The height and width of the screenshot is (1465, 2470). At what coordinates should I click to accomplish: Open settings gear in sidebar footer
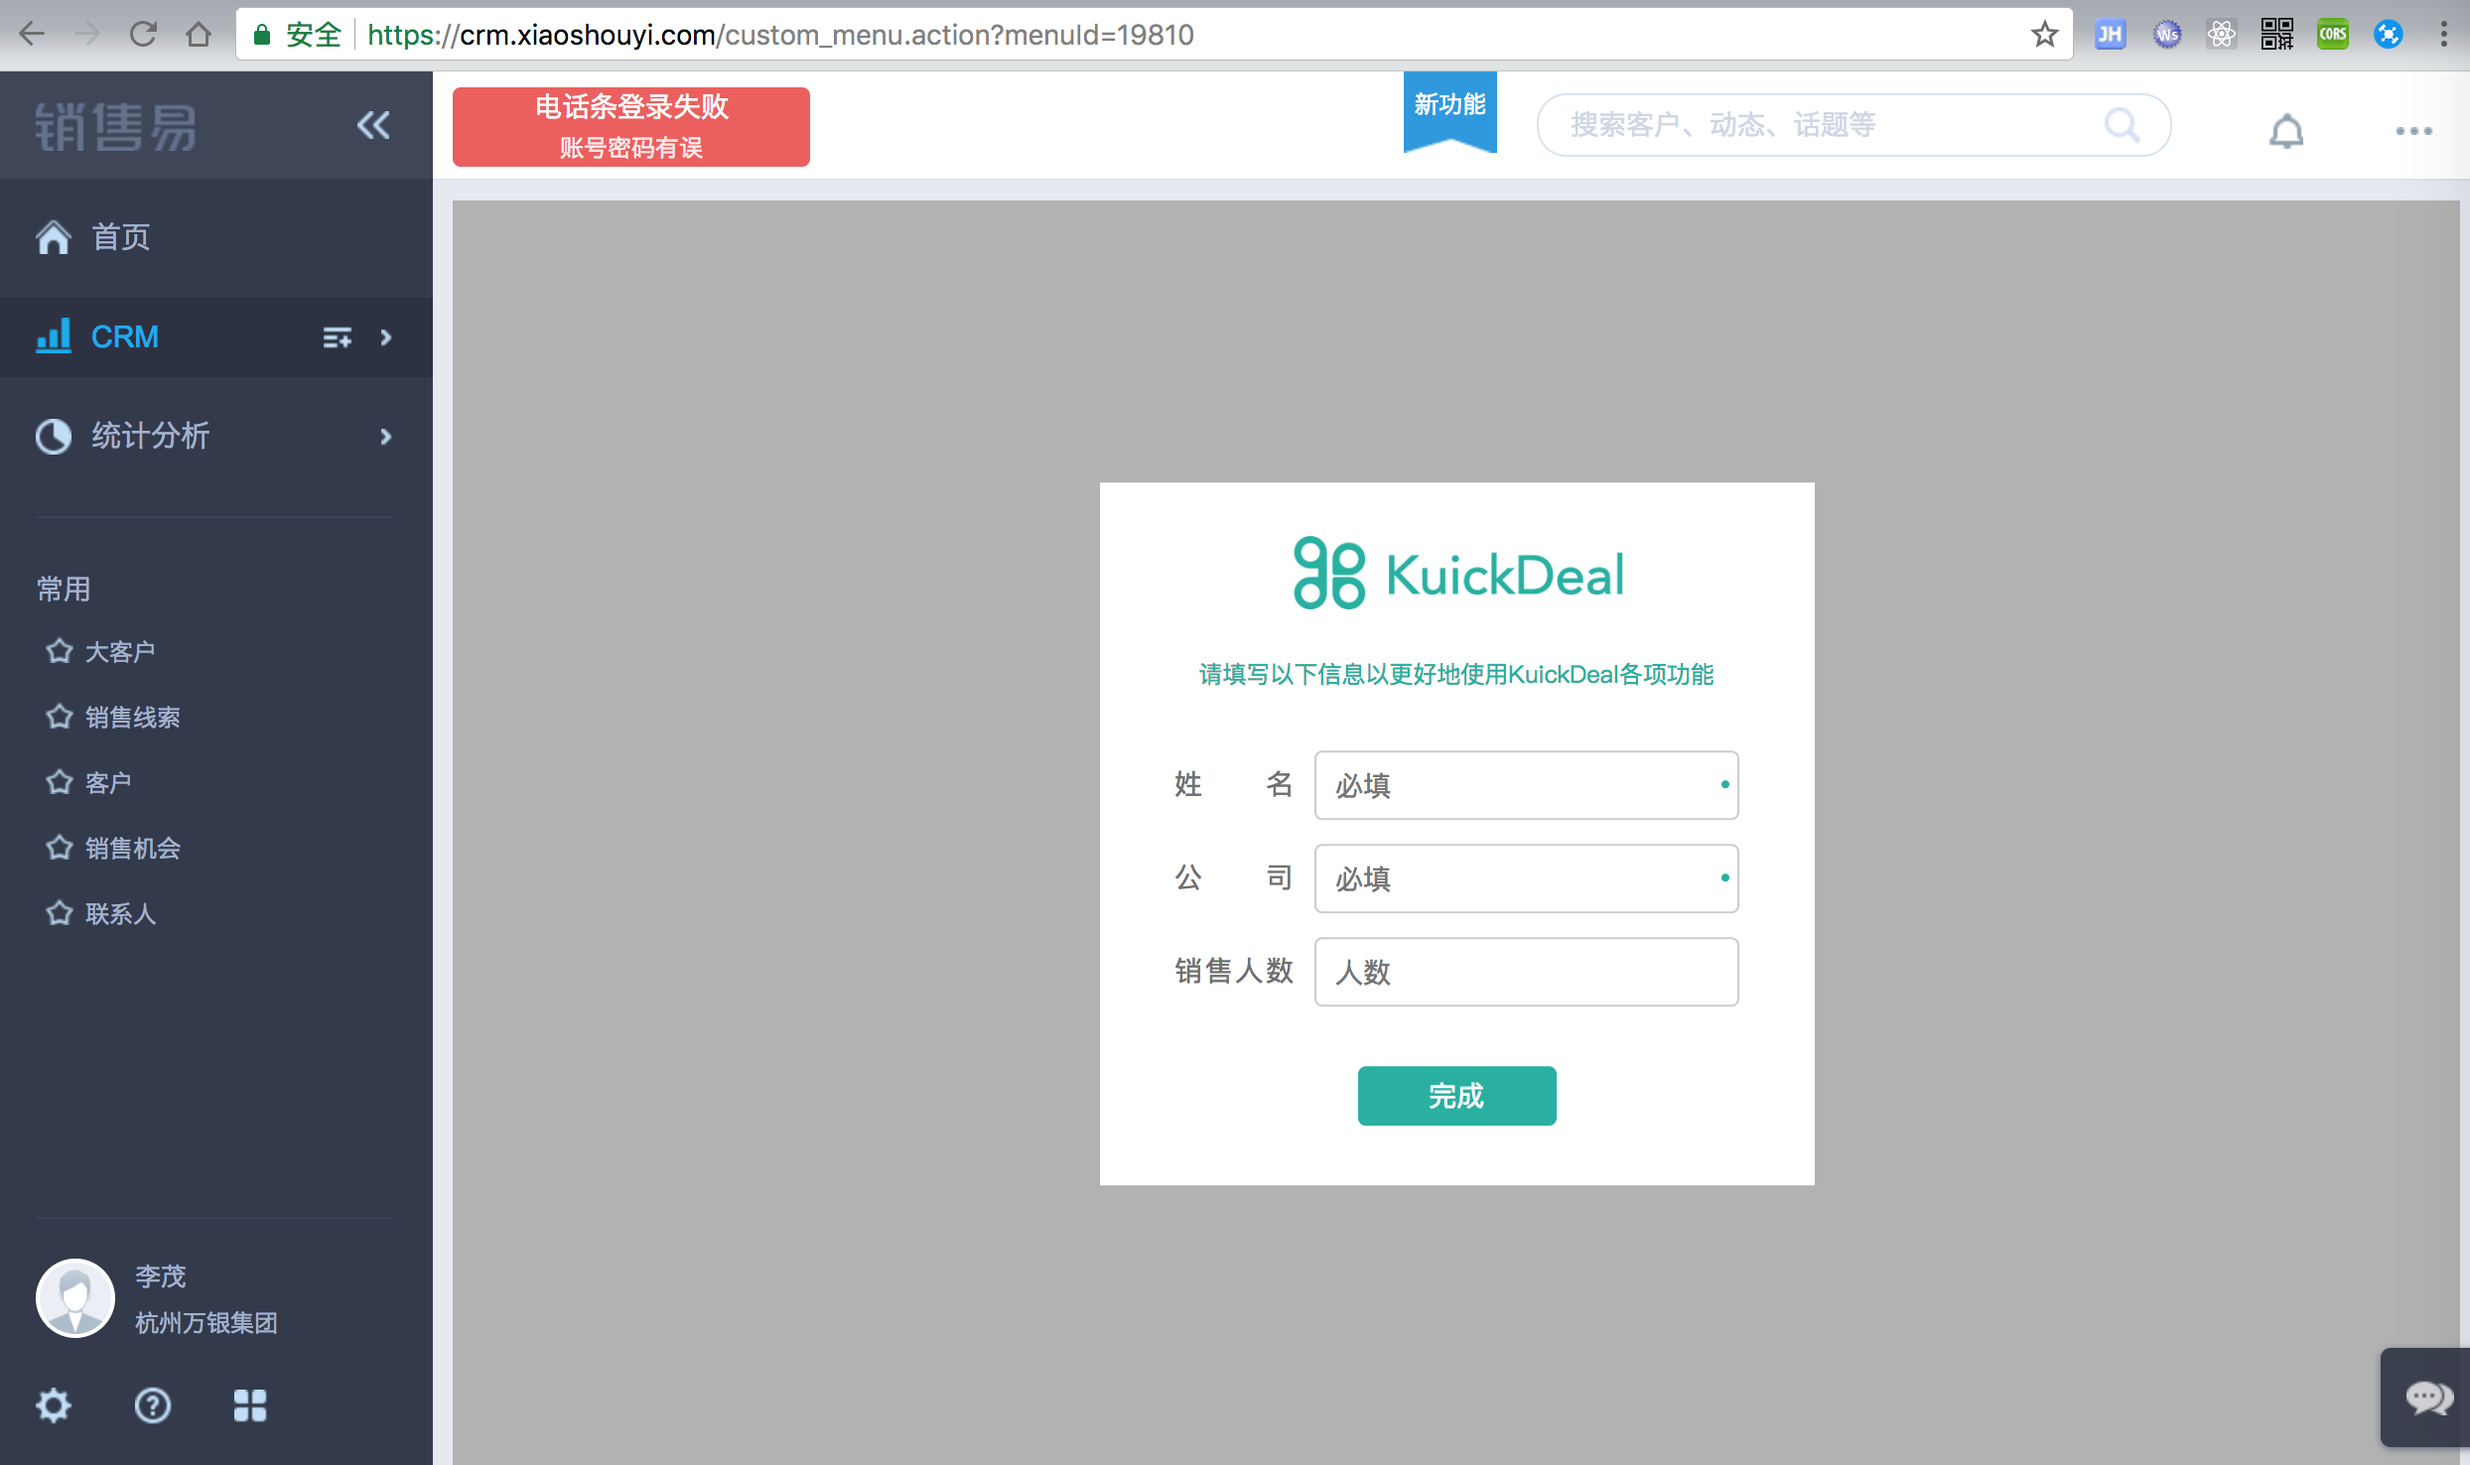click(54, 1404)
